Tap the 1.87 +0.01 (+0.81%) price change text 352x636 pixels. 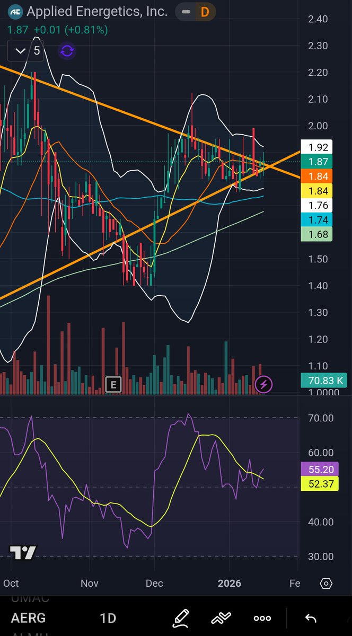[58, 30]
